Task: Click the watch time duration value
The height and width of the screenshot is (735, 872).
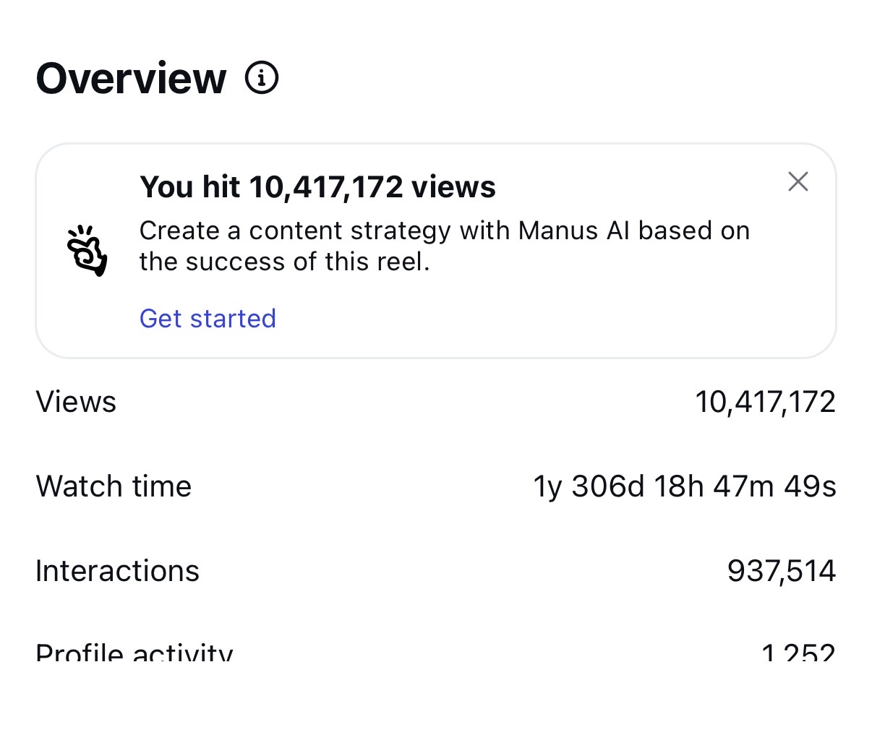Action: click(x=685, y=486)
